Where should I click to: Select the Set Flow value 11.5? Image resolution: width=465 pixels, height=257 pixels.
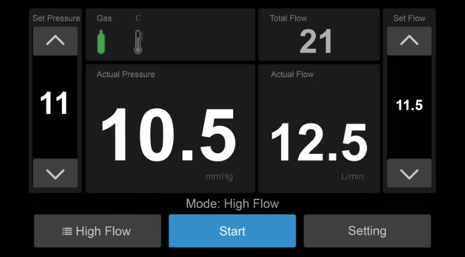409,106
